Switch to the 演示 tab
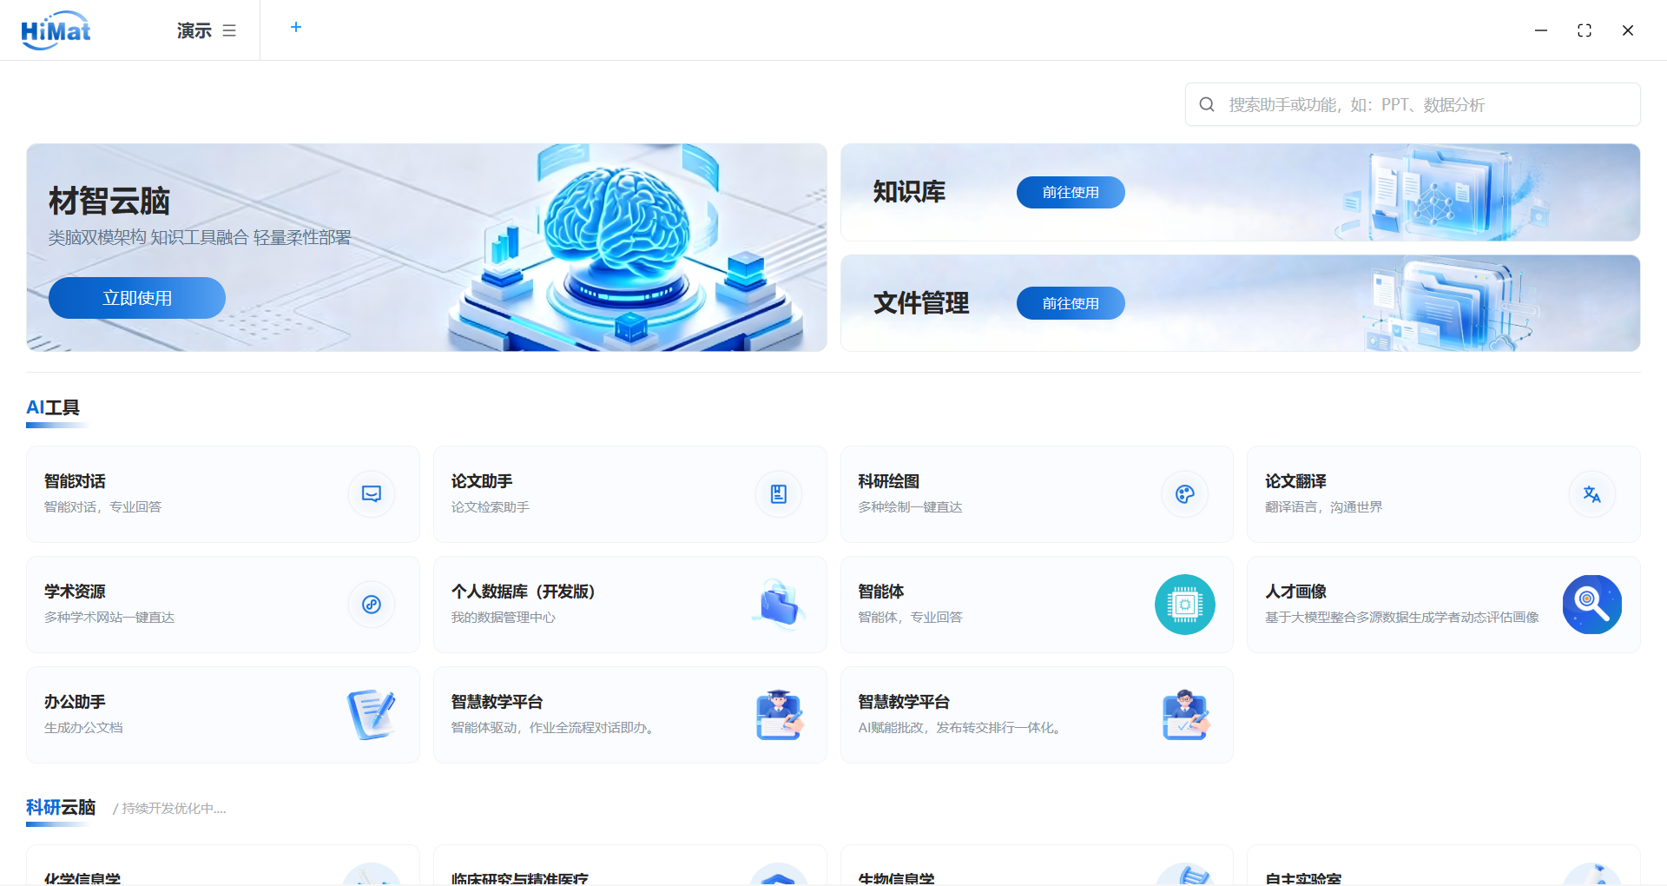This screenshot has width=1667, height=886. (x=194, y=30)
